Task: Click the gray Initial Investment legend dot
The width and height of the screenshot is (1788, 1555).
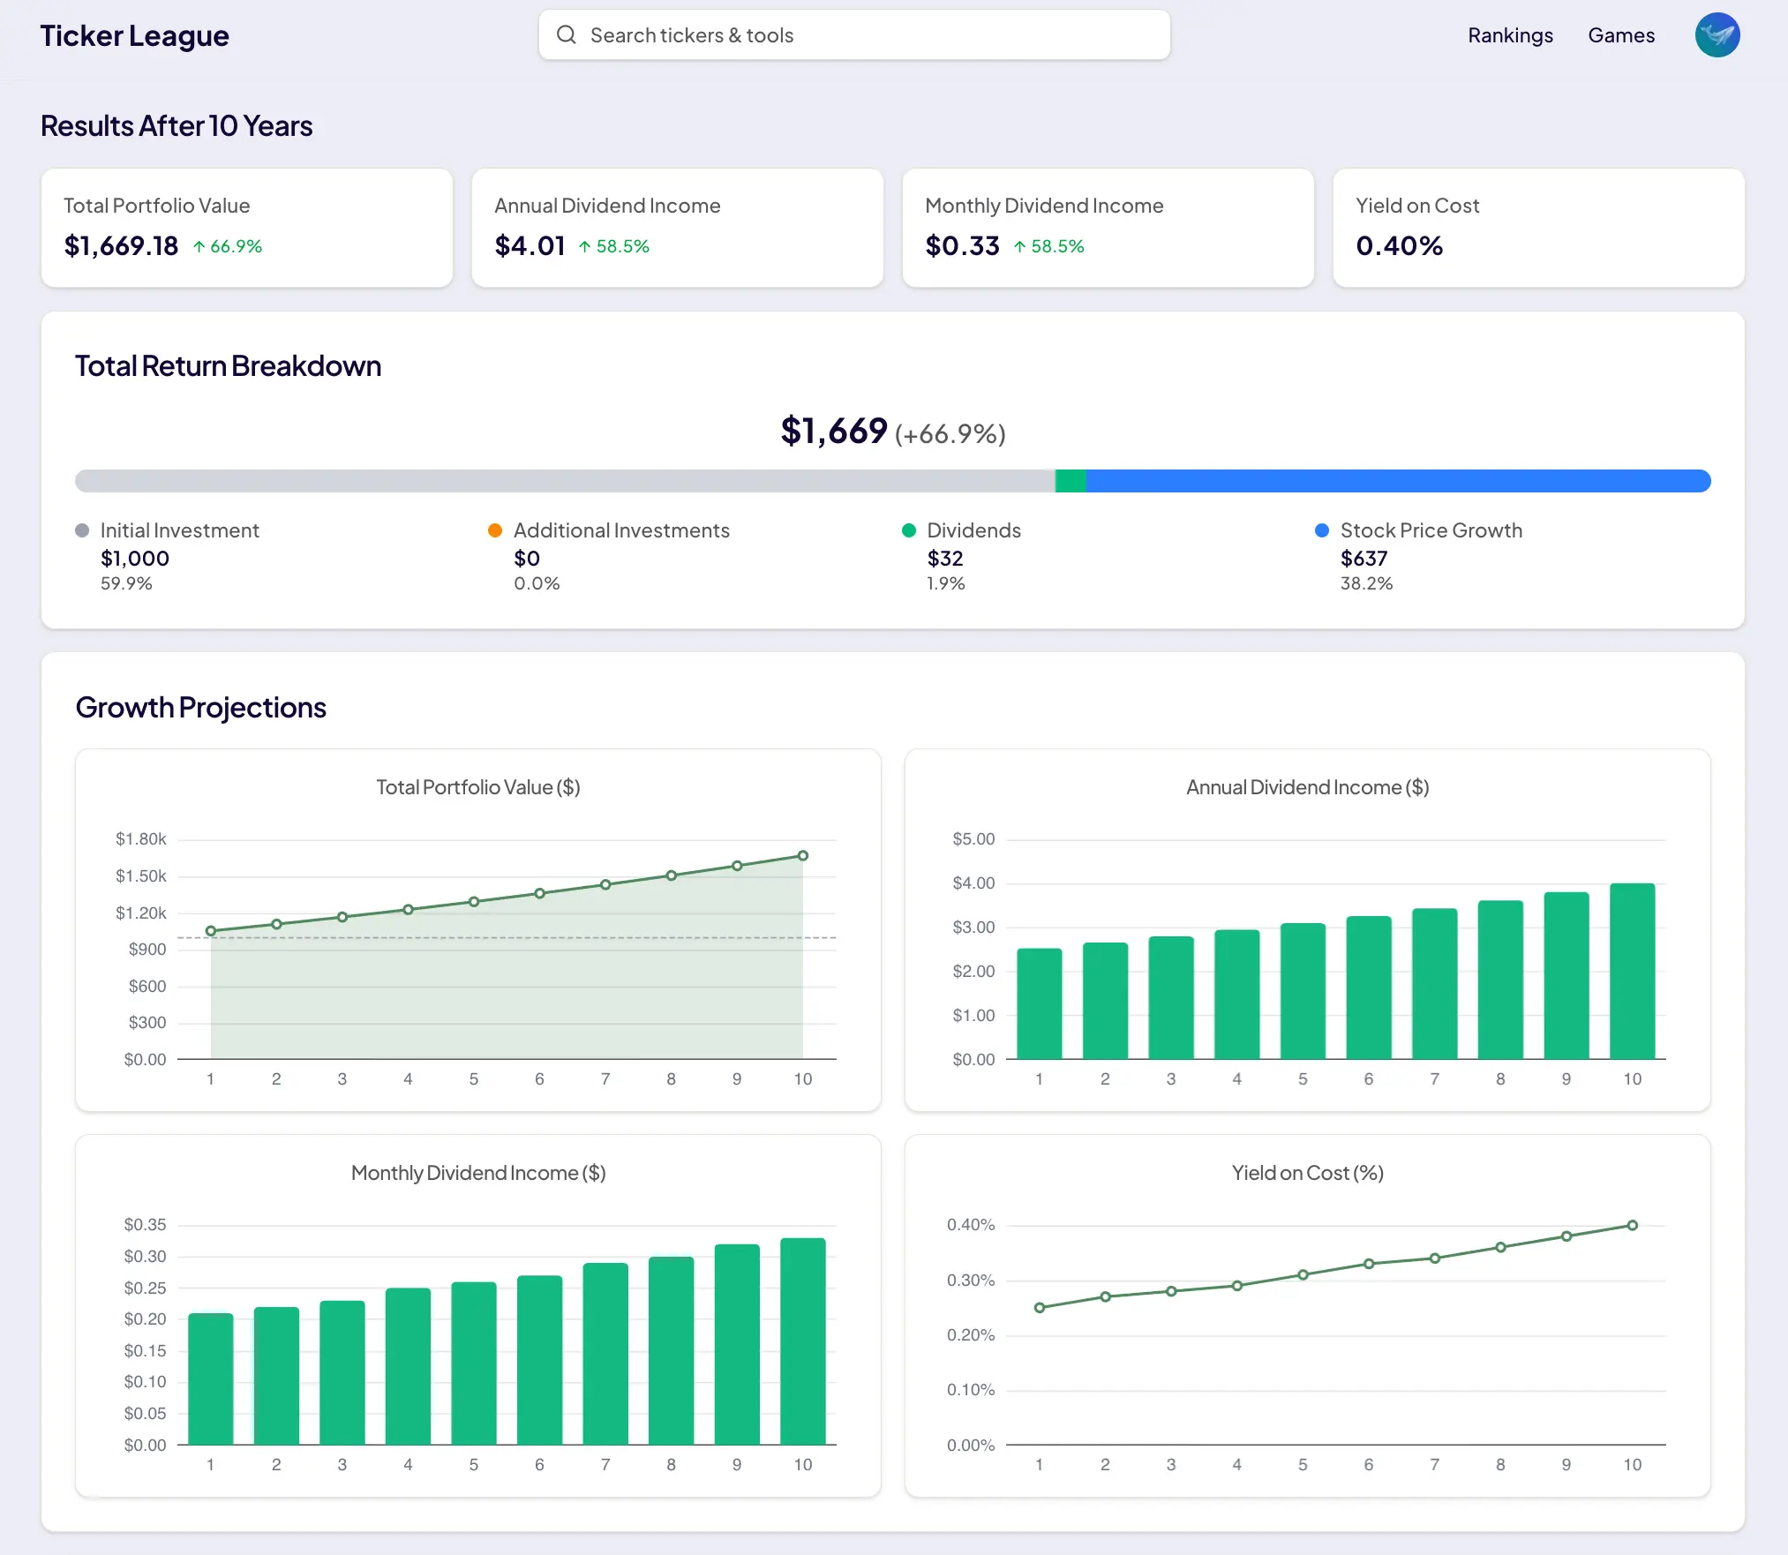Action: coord(82,530)
